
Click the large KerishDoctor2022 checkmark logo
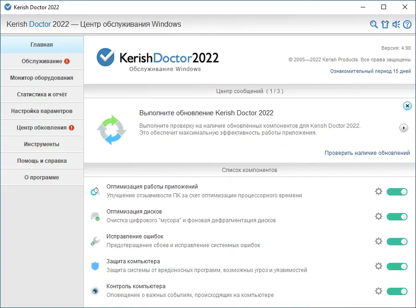[x=105, y=57]
